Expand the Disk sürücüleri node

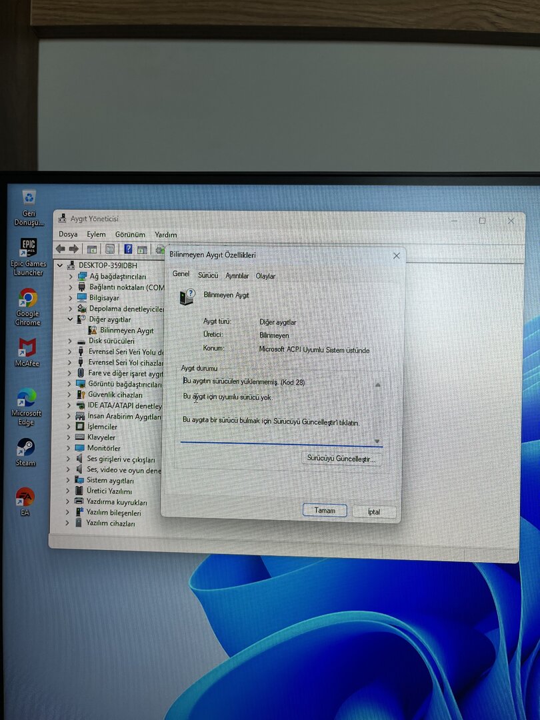(70, 341)
